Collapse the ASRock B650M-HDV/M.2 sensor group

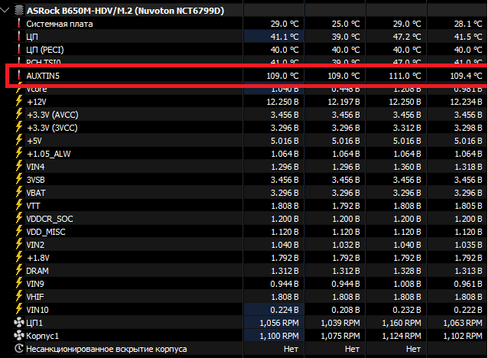5,10
